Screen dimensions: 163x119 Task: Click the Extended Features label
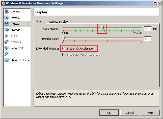coord(48,49)
